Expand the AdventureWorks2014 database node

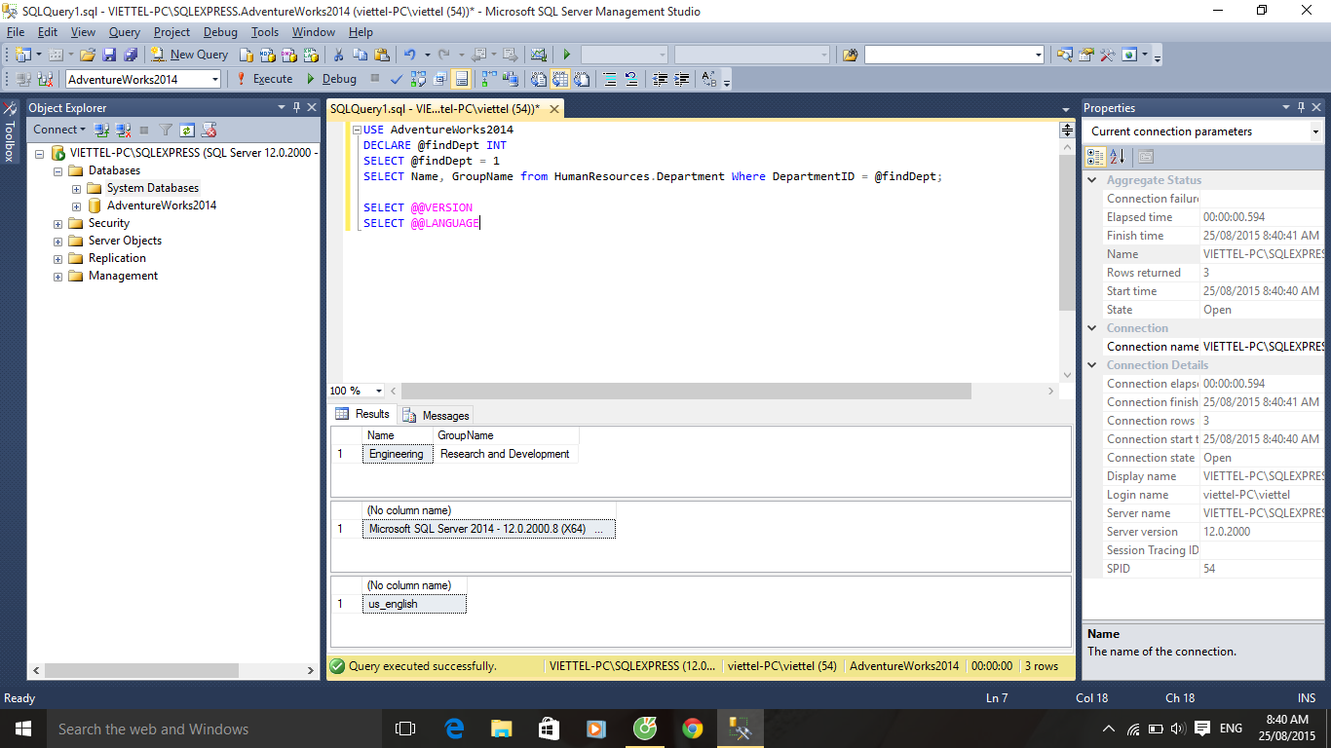point(76,206)
